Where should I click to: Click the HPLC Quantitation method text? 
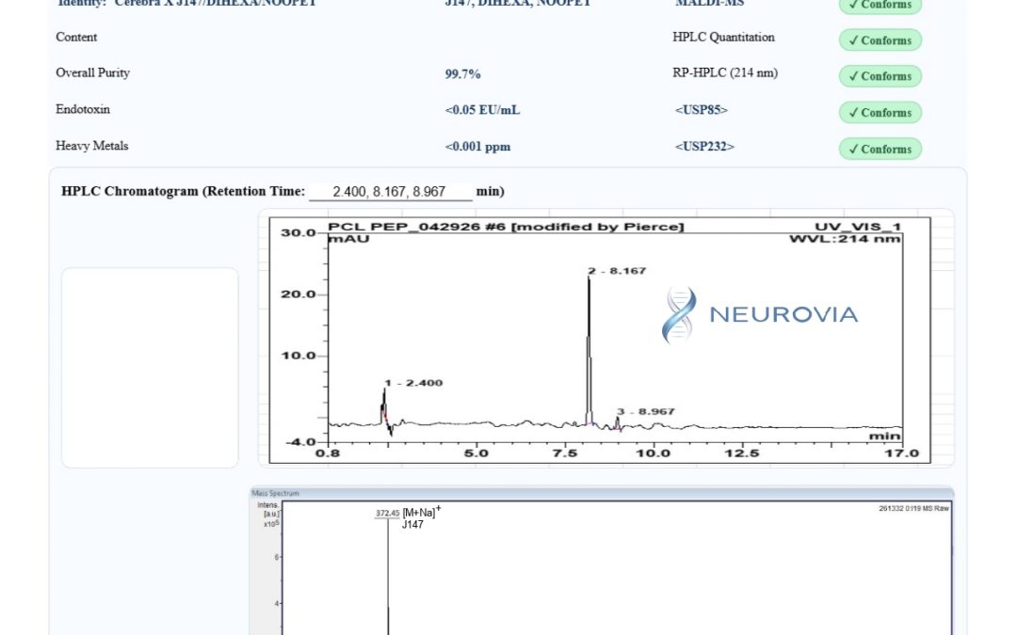tap(723, 37)
